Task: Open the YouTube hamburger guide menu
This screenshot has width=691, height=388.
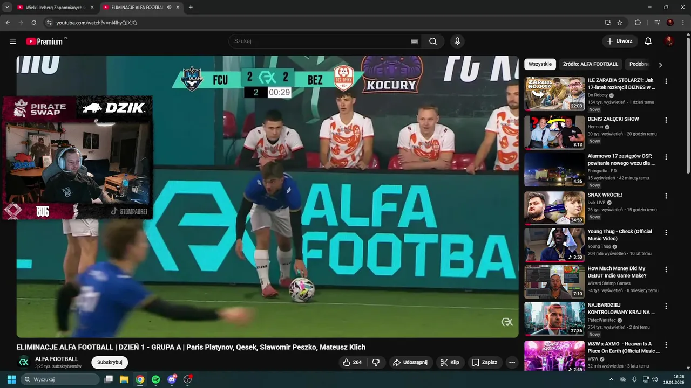Action: point(13,41)
